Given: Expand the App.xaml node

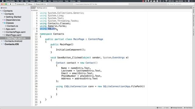Looking at the screenshot, I should (3, 29).
